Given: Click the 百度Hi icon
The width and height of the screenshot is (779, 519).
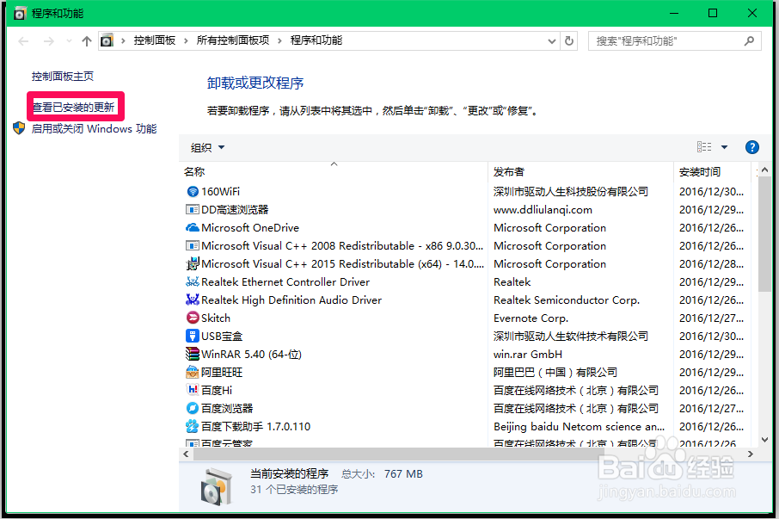Looking at the screenshot, I should click(x=193, y=390).
